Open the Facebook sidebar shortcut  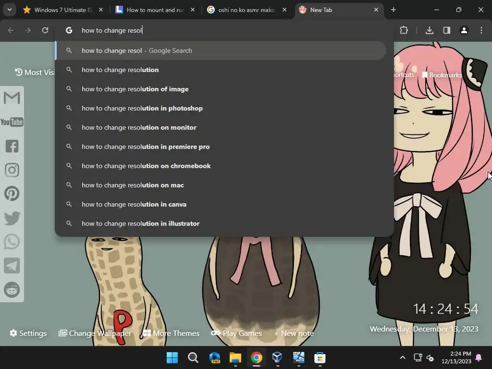click(12, 146)
